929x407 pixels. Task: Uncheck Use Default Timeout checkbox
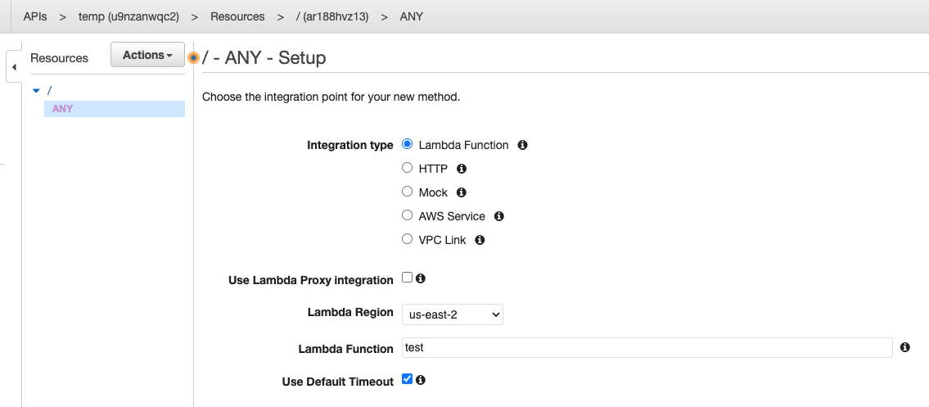(408, 380)
